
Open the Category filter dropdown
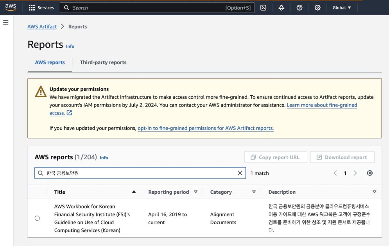[254, 192]
